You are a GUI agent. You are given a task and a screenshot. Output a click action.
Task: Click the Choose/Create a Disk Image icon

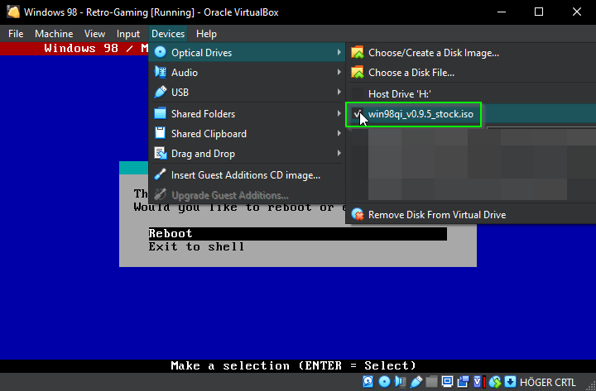coord(358,52)
